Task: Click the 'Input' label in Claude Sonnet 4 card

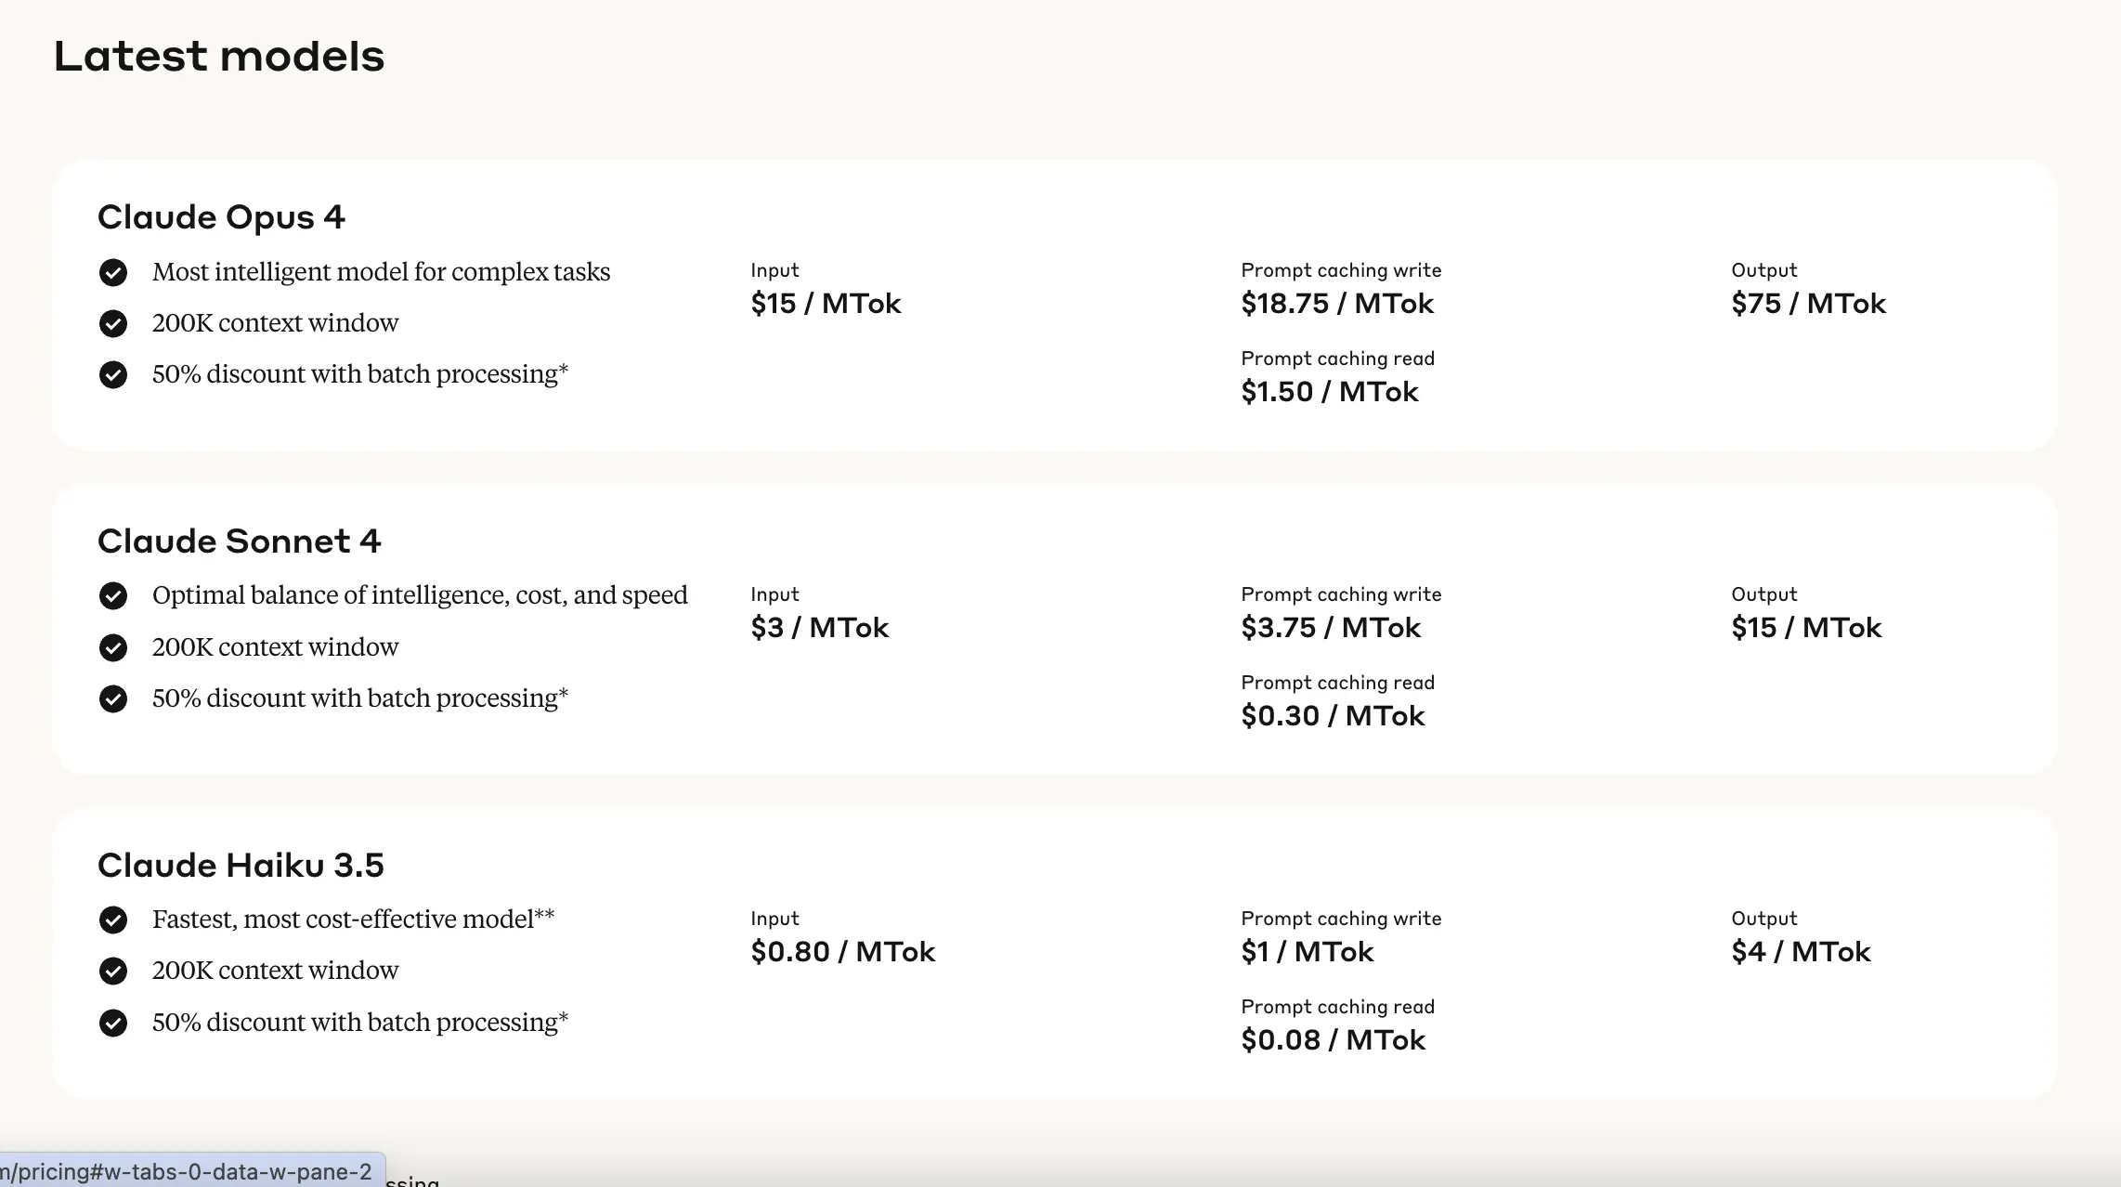Action: pyautogui.click(x=774, y=594)
